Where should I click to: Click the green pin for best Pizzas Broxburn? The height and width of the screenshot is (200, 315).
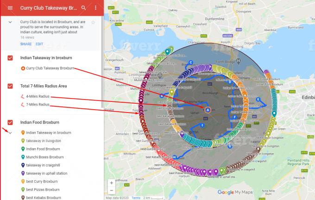tap(23, 189)
